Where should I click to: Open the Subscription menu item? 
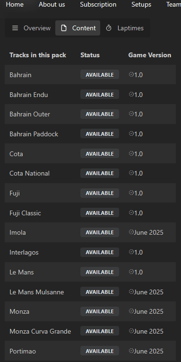click(98, 4)
